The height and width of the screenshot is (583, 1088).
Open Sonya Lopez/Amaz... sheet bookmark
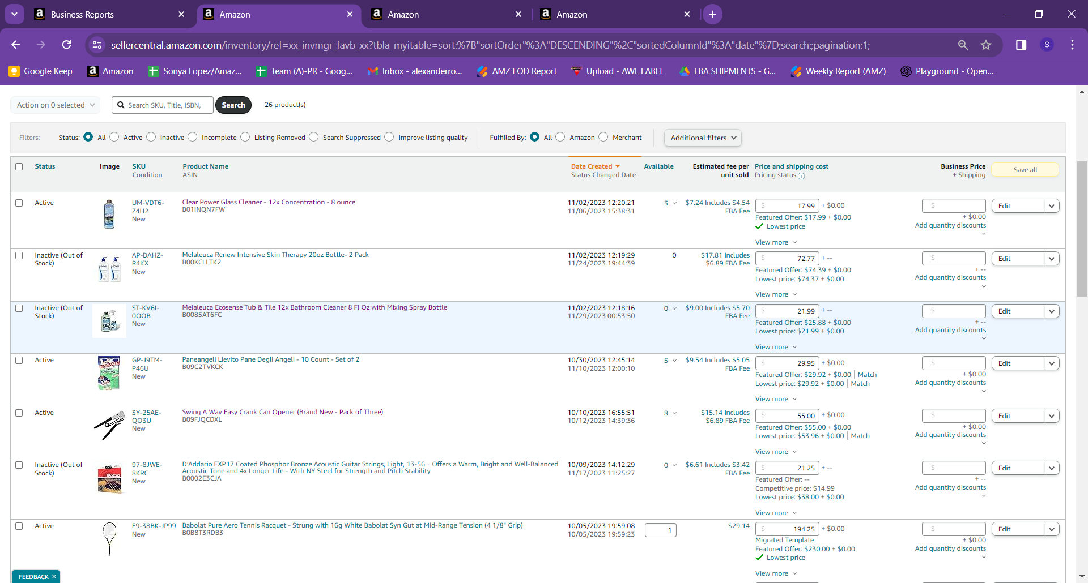[x=195, y=71]
